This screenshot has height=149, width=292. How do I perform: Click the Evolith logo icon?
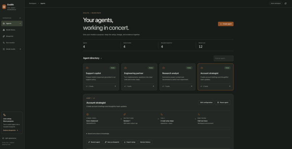pyautogui.click(x=4, y=7)
